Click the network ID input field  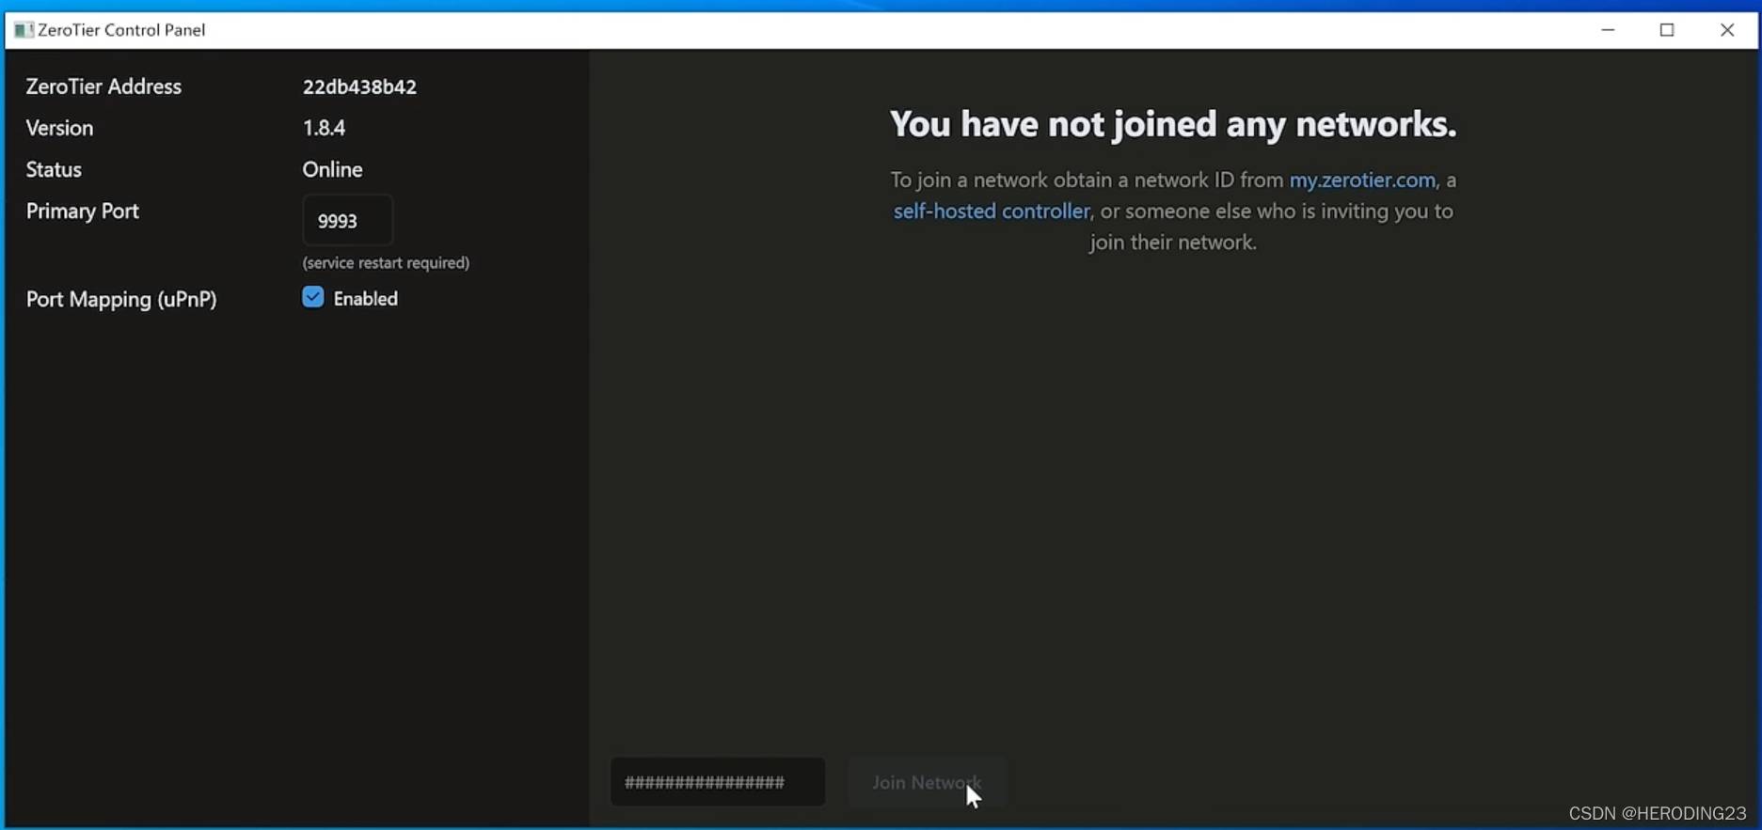point(718,782)
